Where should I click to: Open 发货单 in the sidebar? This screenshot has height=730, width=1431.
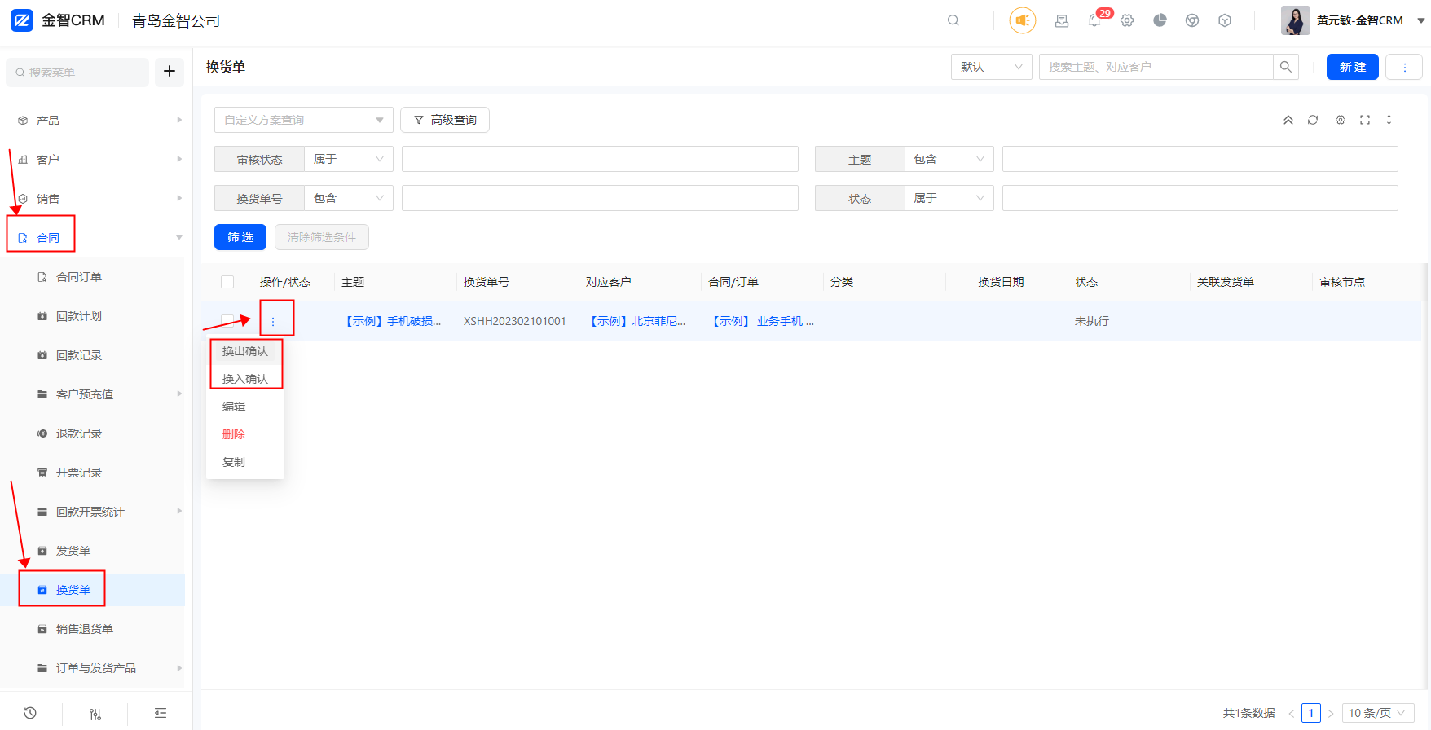click(x=73, y=551)
